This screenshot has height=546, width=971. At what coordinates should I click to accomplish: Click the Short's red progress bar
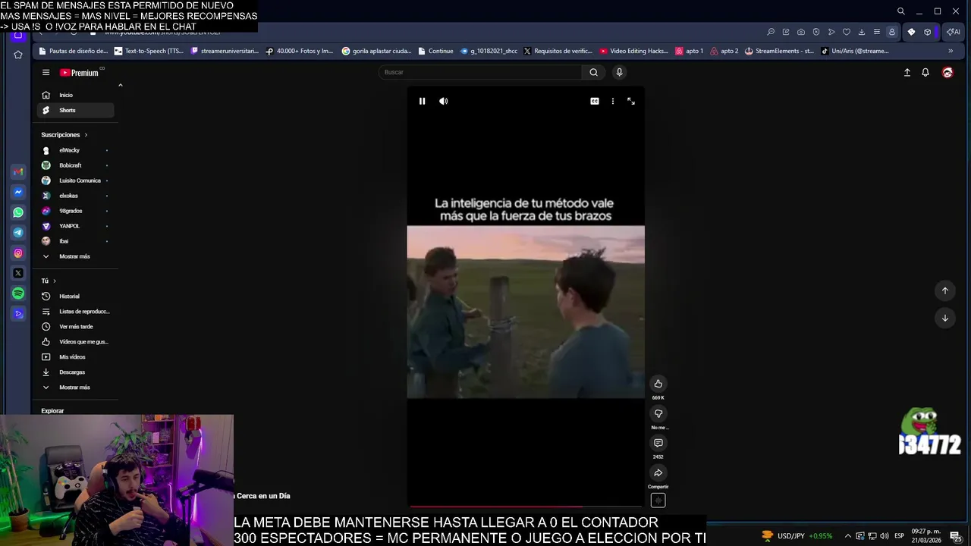point(526,506)
